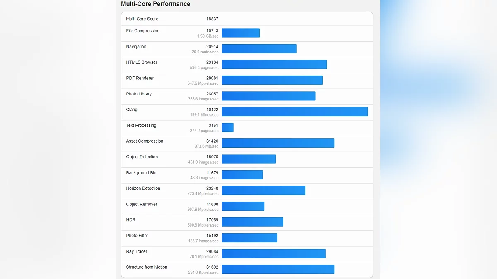Select the Photo Filter label
The width and height of the screenshot is (497, 279).
pos(137,236)
